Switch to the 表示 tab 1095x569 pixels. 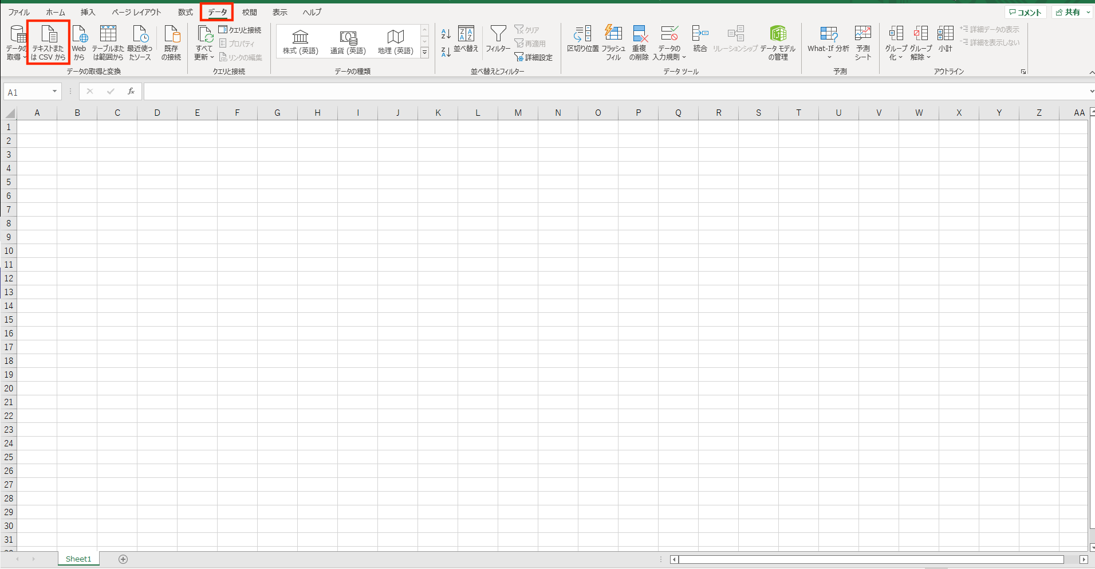(279, 12)
